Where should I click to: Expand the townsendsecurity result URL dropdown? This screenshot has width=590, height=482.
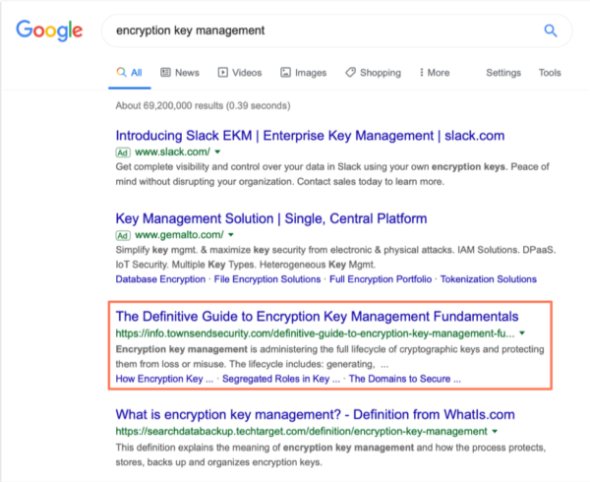[522, 333]
